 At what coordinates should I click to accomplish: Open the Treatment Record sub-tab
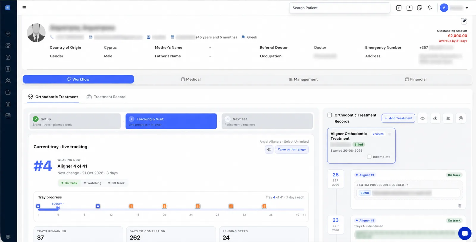click(x=106, y=97)
